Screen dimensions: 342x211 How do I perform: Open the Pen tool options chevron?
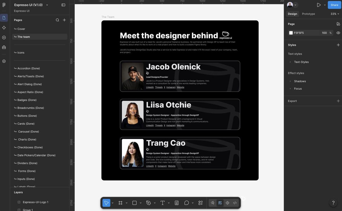coord(155,203)
